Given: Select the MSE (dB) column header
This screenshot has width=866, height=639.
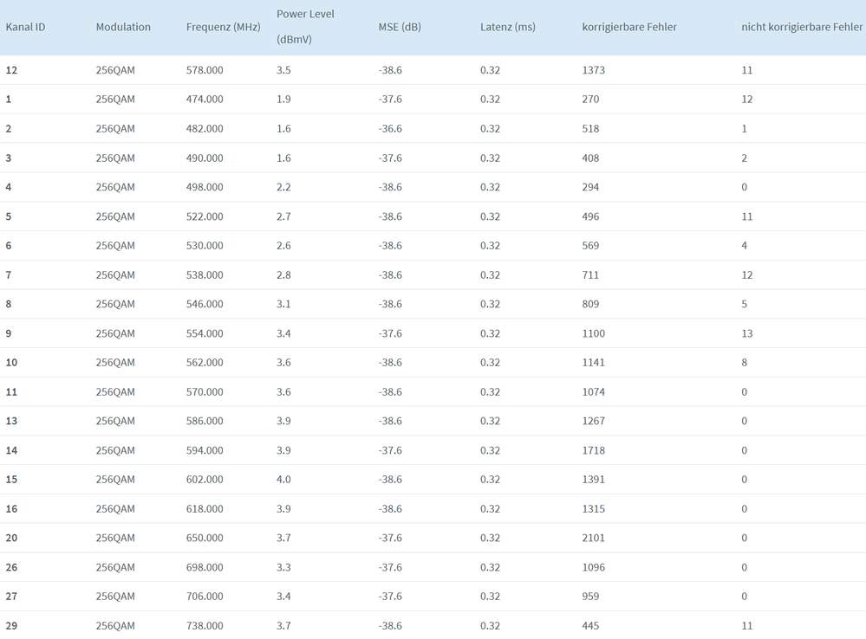Looking at the screenshot, I should point(400,27).
